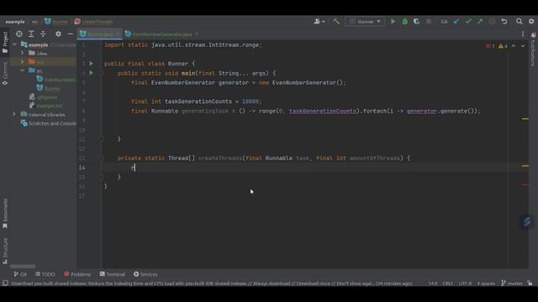Rollback changes with undo arrow icon

tap(504, 22)
